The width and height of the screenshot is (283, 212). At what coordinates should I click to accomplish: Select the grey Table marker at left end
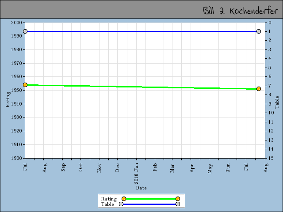[x=25, y=31]
